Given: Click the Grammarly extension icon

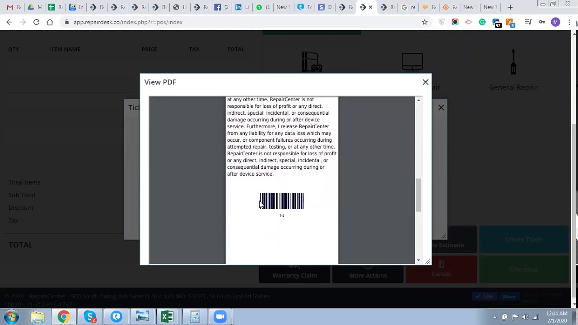Looking at the screenshot, I should [x=482, y=22].
